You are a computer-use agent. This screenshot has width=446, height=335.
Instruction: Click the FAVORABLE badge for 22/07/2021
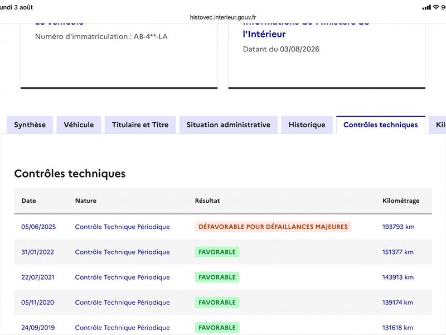[x=217, y=277]
